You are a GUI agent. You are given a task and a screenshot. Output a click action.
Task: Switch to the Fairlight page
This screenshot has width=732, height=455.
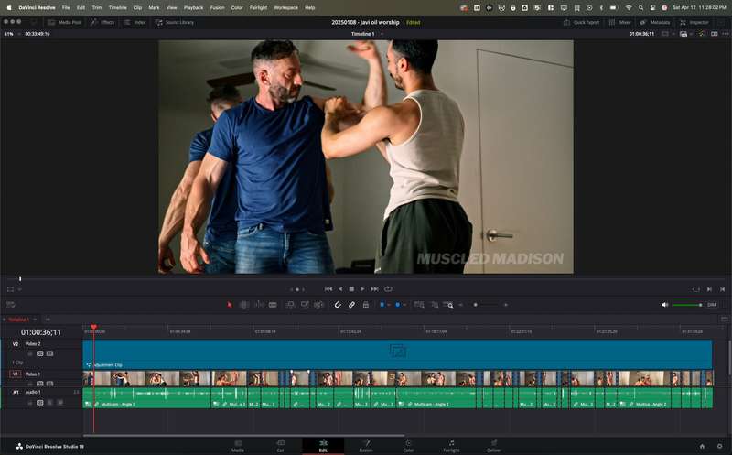[x=451, y=445]
